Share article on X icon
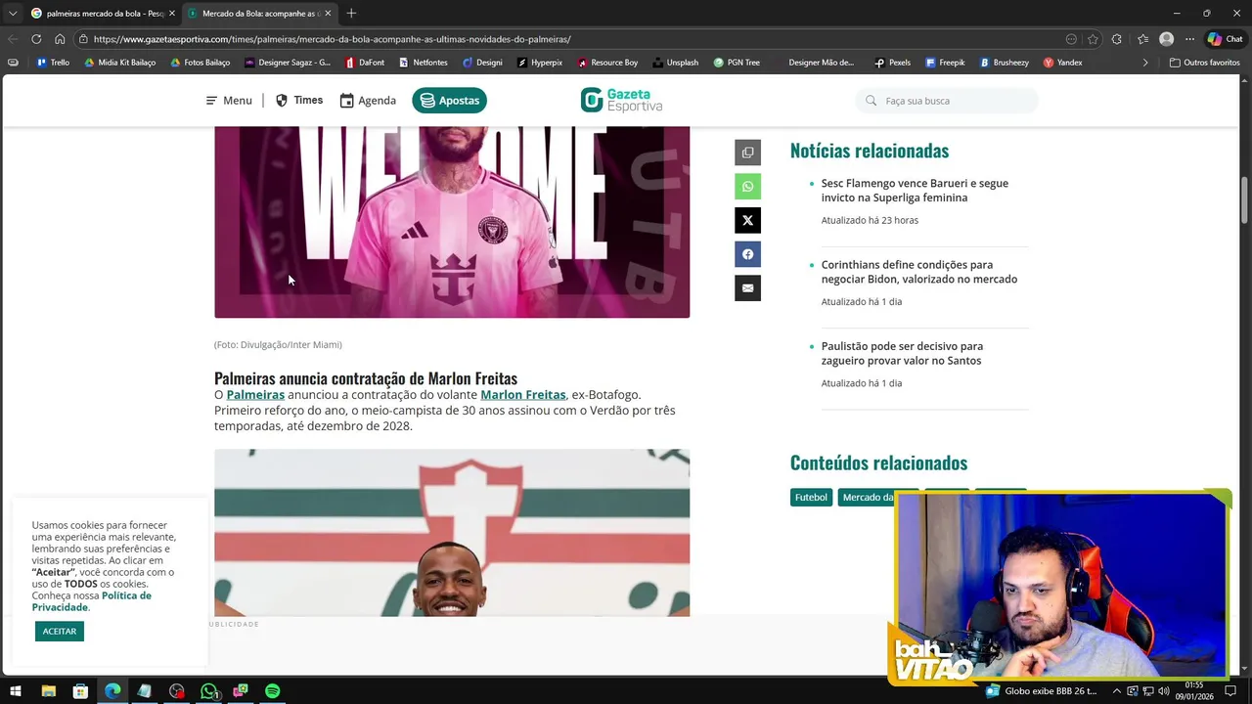This screenshot has height=704, width=1252. [747, 220]
